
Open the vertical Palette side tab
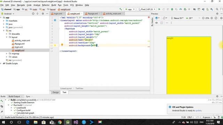pyautogui.click(x=152, y=22)
